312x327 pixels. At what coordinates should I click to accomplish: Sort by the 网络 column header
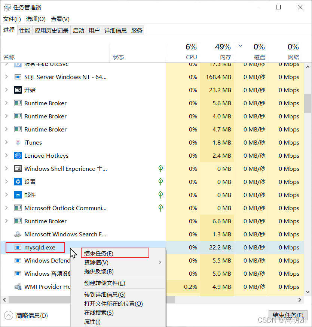click(285, 52)
